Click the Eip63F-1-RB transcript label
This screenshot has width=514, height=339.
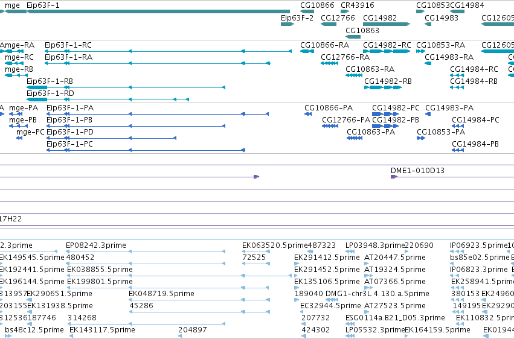[x=50, y=81]
